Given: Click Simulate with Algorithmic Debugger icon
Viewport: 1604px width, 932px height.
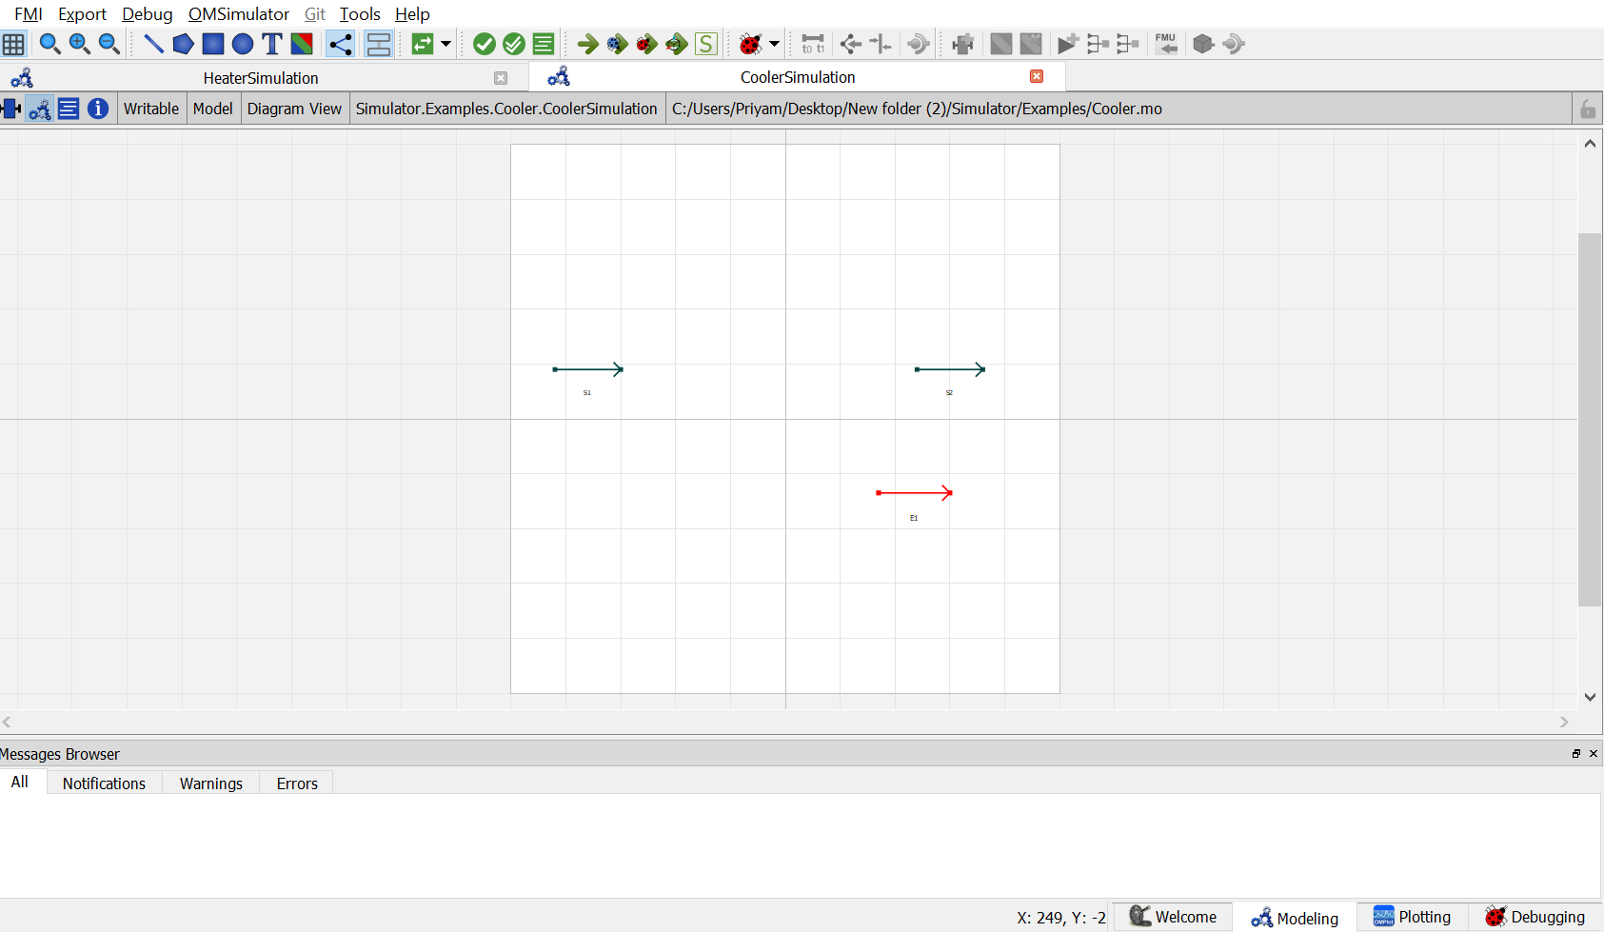Looking at the screenshot, I should (x=647, y=44).
